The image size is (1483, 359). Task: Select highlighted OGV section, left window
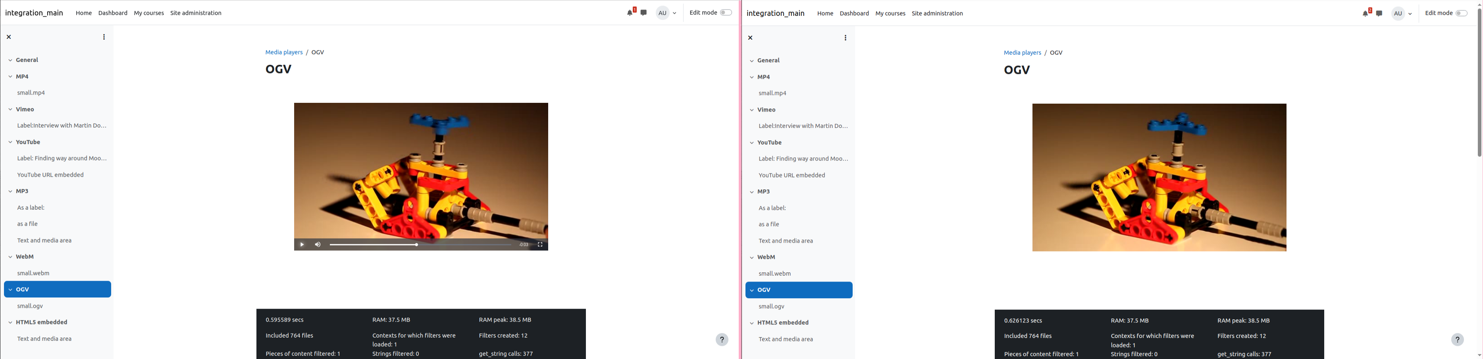coord(58,289)
